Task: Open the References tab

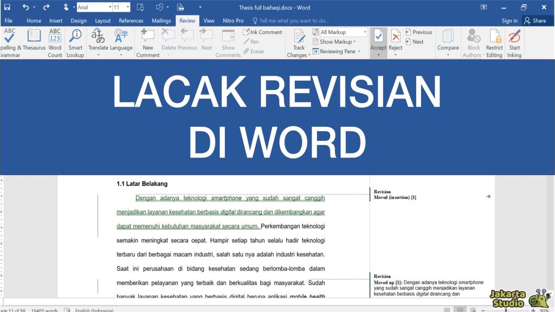Action: pyautogui.click(x=131, y=21)
